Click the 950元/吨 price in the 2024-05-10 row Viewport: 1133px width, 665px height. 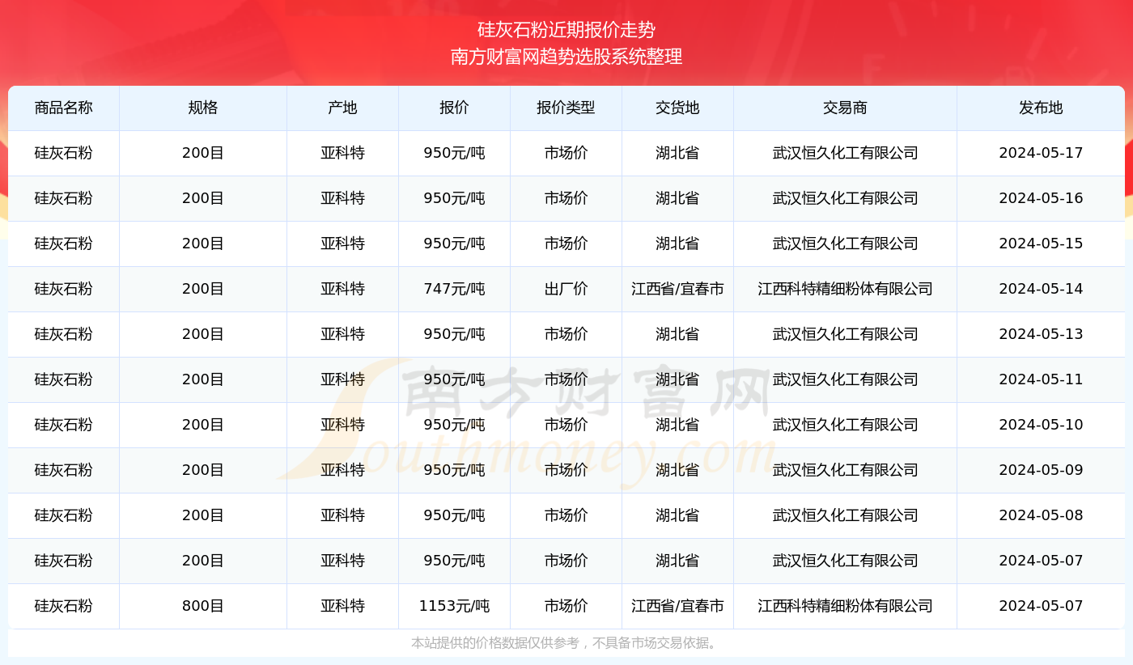point(454,425)
